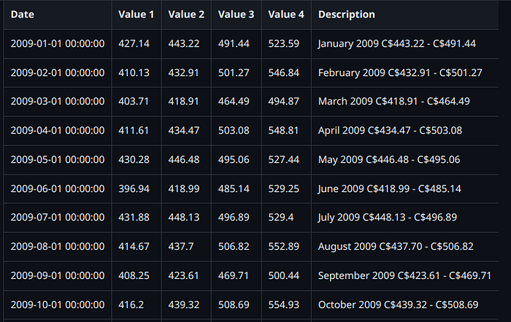Select Value 4 cell showing 523.59
The image size is (511, 322).
pos(284,44)
